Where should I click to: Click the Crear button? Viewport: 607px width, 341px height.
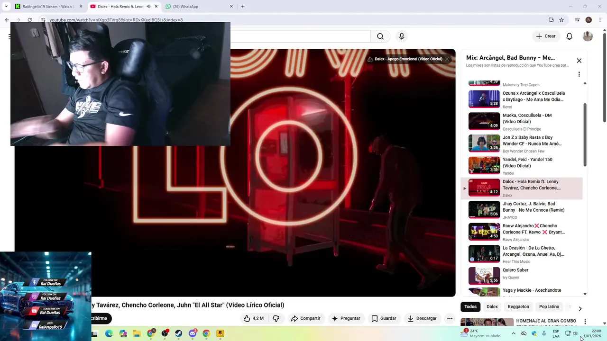coord(545,36)
